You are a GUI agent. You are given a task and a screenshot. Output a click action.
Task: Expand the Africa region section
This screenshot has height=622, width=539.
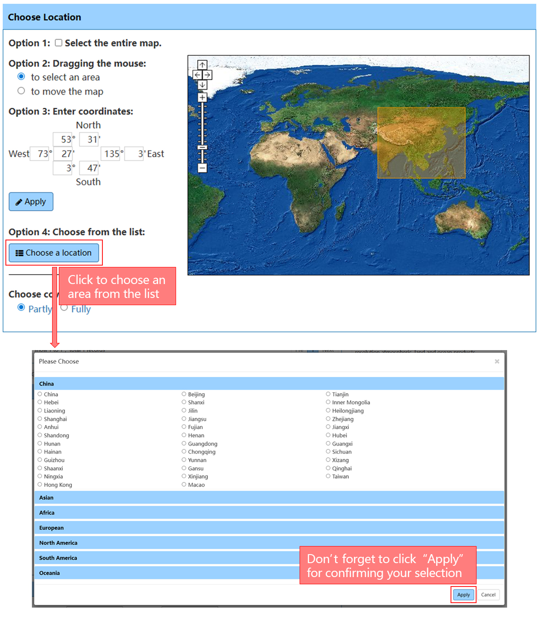point(269,513)
